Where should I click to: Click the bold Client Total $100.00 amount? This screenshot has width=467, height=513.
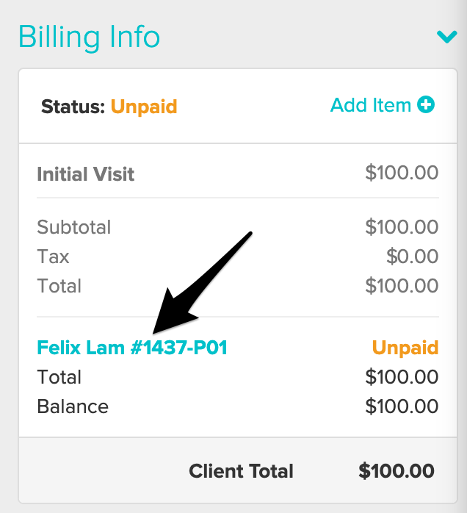click(397, 471)
